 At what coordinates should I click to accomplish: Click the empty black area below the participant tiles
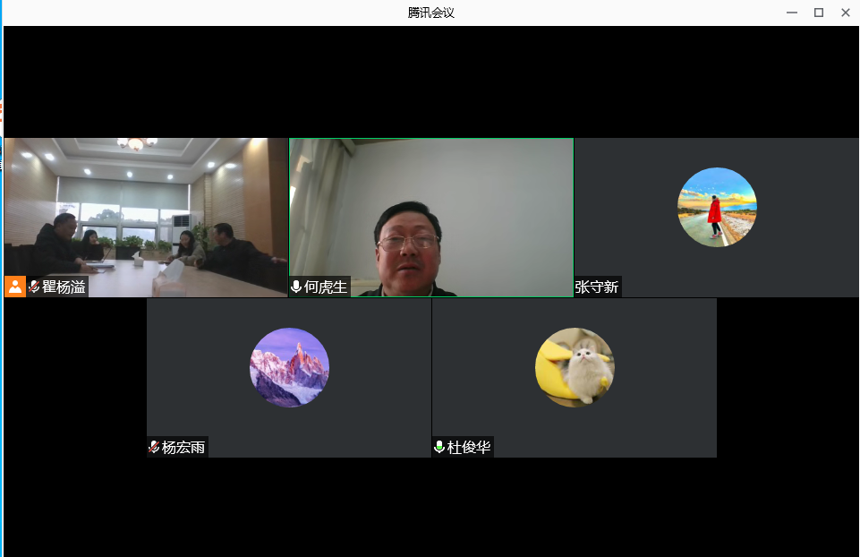point(430,508)
